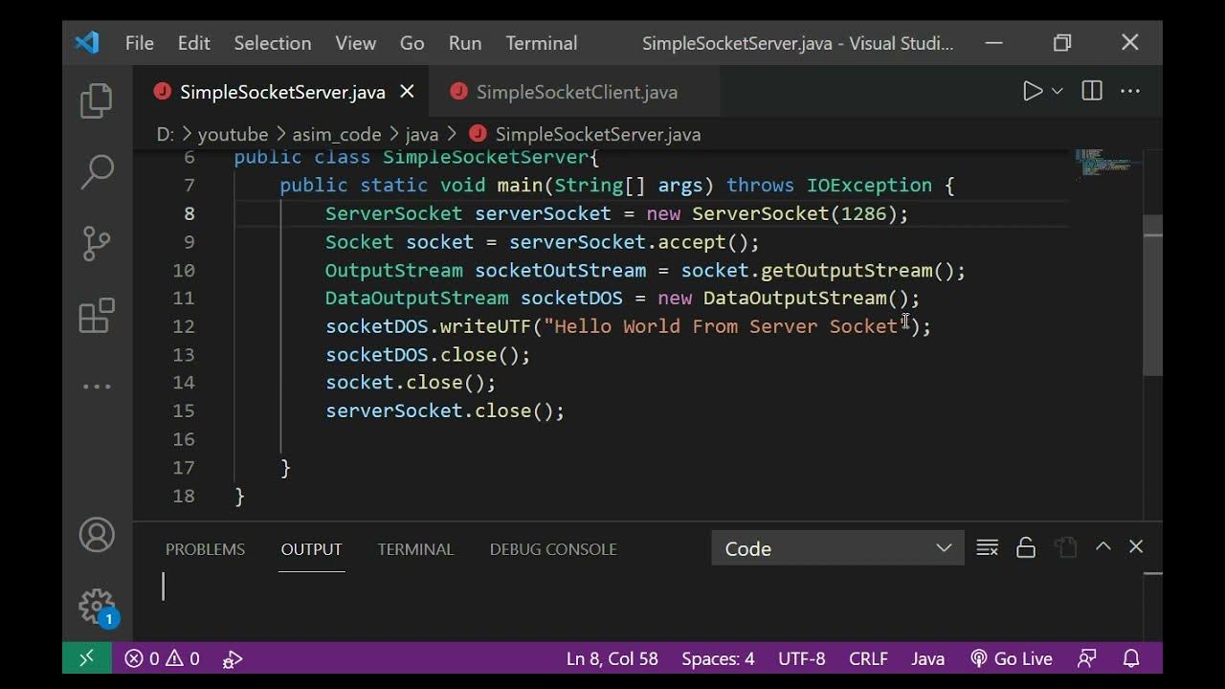Close the SimpleSocketServer.java tab
Viewport: 1225px width, 689px height.
tap(407, 92)
